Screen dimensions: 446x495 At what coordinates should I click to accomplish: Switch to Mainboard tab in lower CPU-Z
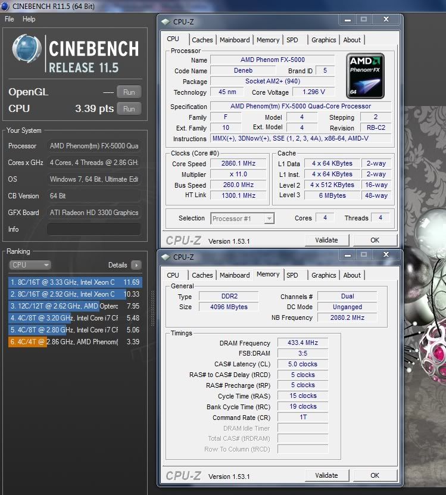pos(235,275)
